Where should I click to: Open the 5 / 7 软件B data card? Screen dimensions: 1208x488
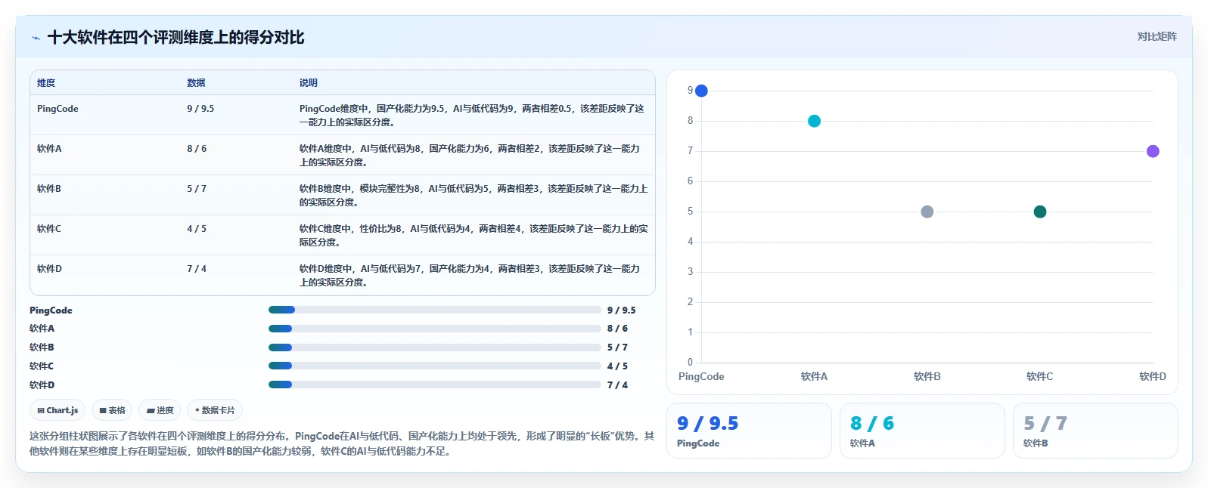tap(1095, 431)
